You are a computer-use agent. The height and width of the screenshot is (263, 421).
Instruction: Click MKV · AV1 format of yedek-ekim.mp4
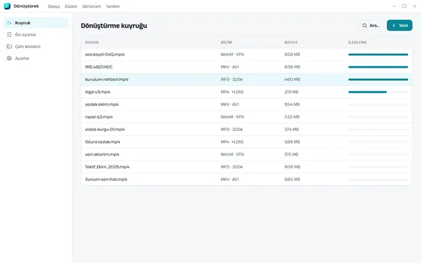[230, 105]
